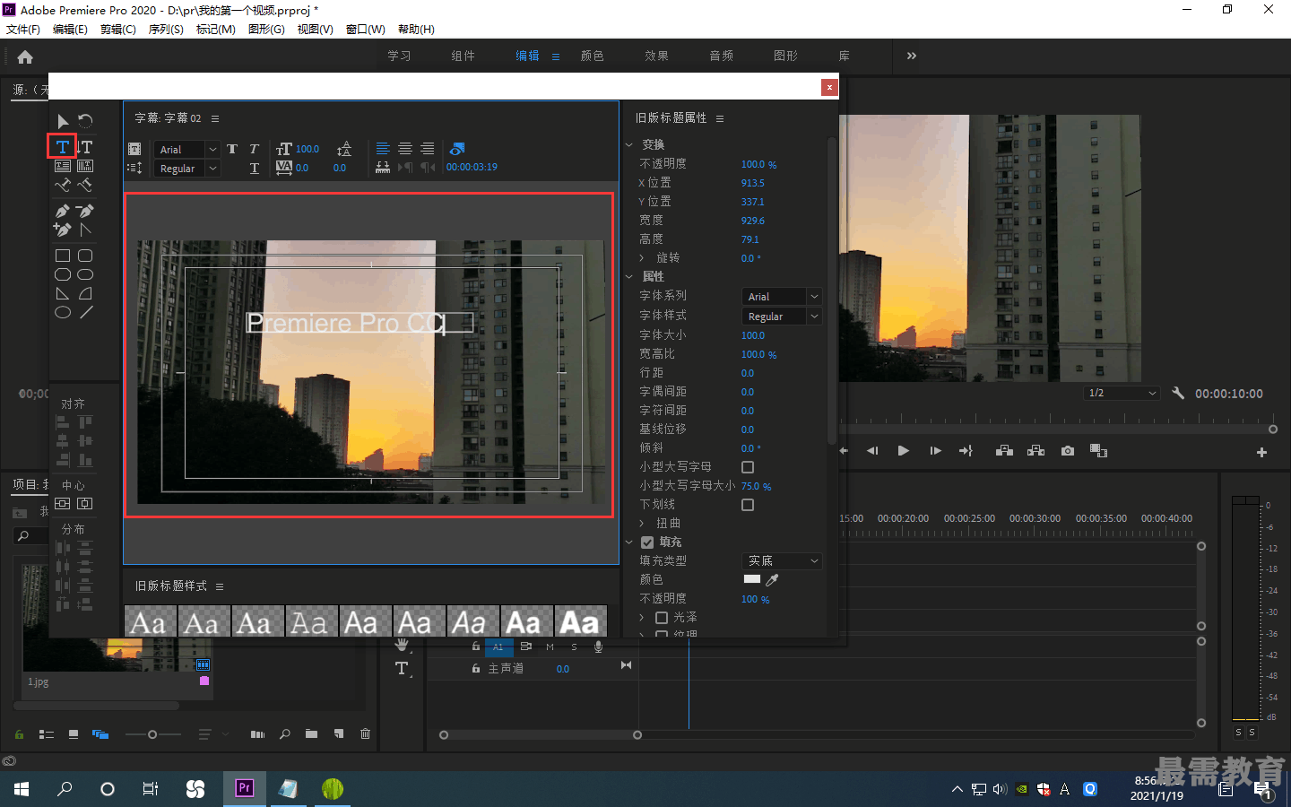The height and width of the screenshot is (807, 1291).
Task: Center the title horizontally
Action: 85,504
